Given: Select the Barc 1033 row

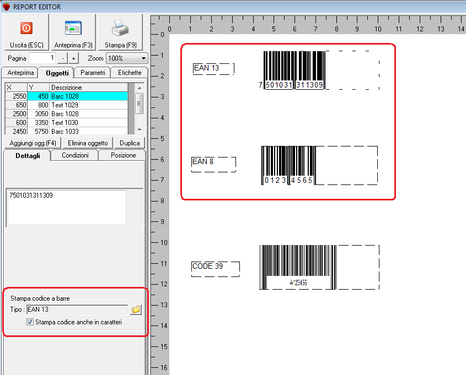Looking at the screenshot, I should [67, 131].
